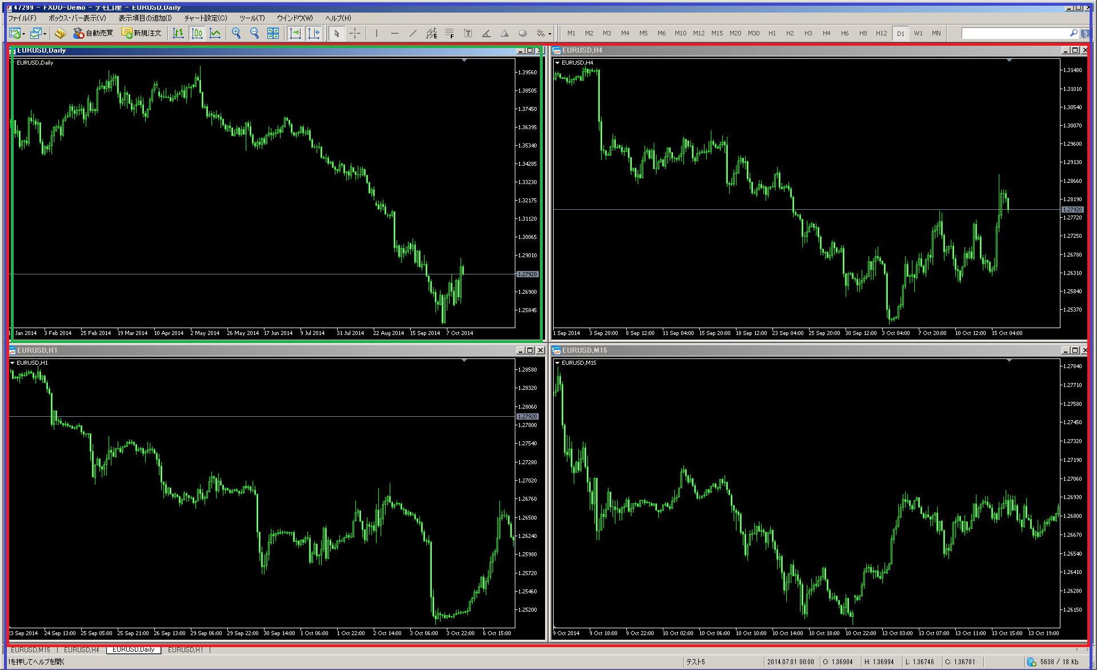This screenshot has width=1097, height=670.
Task: Expand the profiles dropdown arrow
Action: 45,34
